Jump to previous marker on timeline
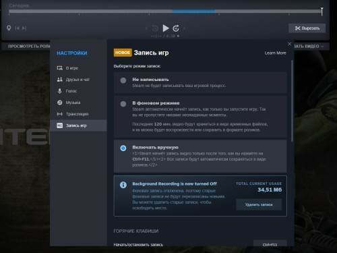337x253 pixels. [18, 28]
